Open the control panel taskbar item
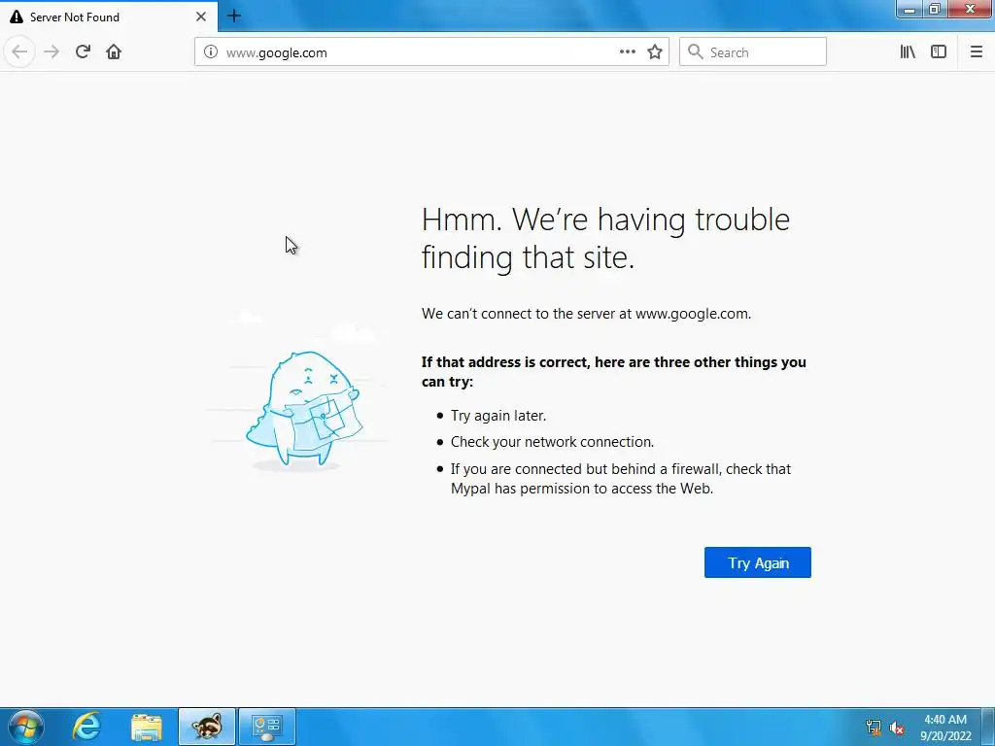The width and height of the screenshot is (995, 746). click(x=267, y=727)
